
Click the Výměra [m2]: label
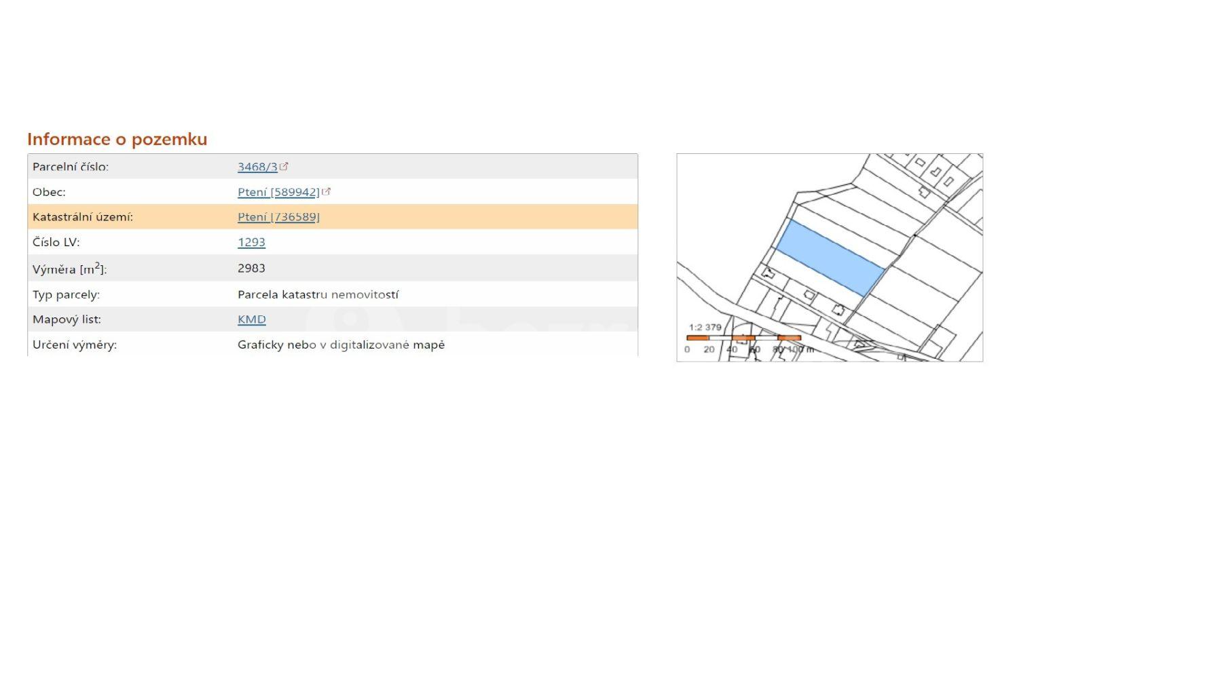coord(69,269)
